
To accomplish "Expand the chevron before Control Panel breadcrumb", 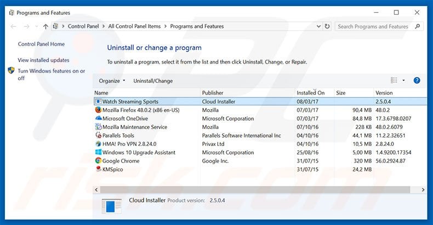I will click(x=63, y=26).
